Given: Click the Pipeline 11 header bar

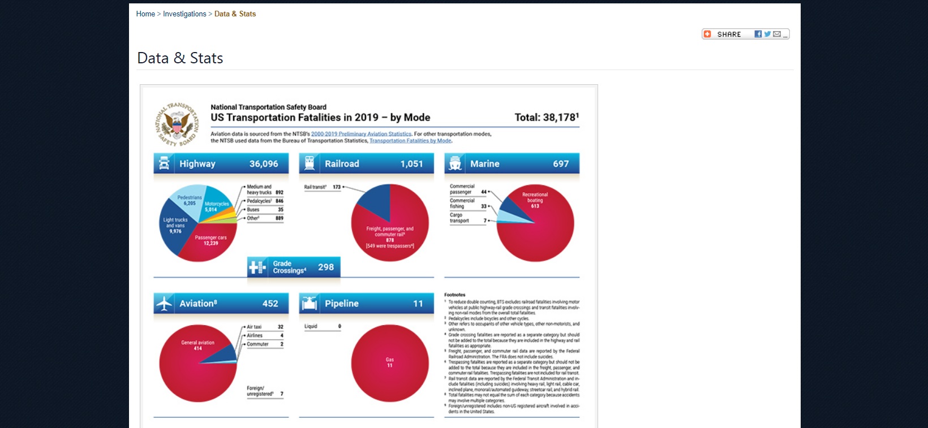Looking at the screenshot, I should coord(367,304).
